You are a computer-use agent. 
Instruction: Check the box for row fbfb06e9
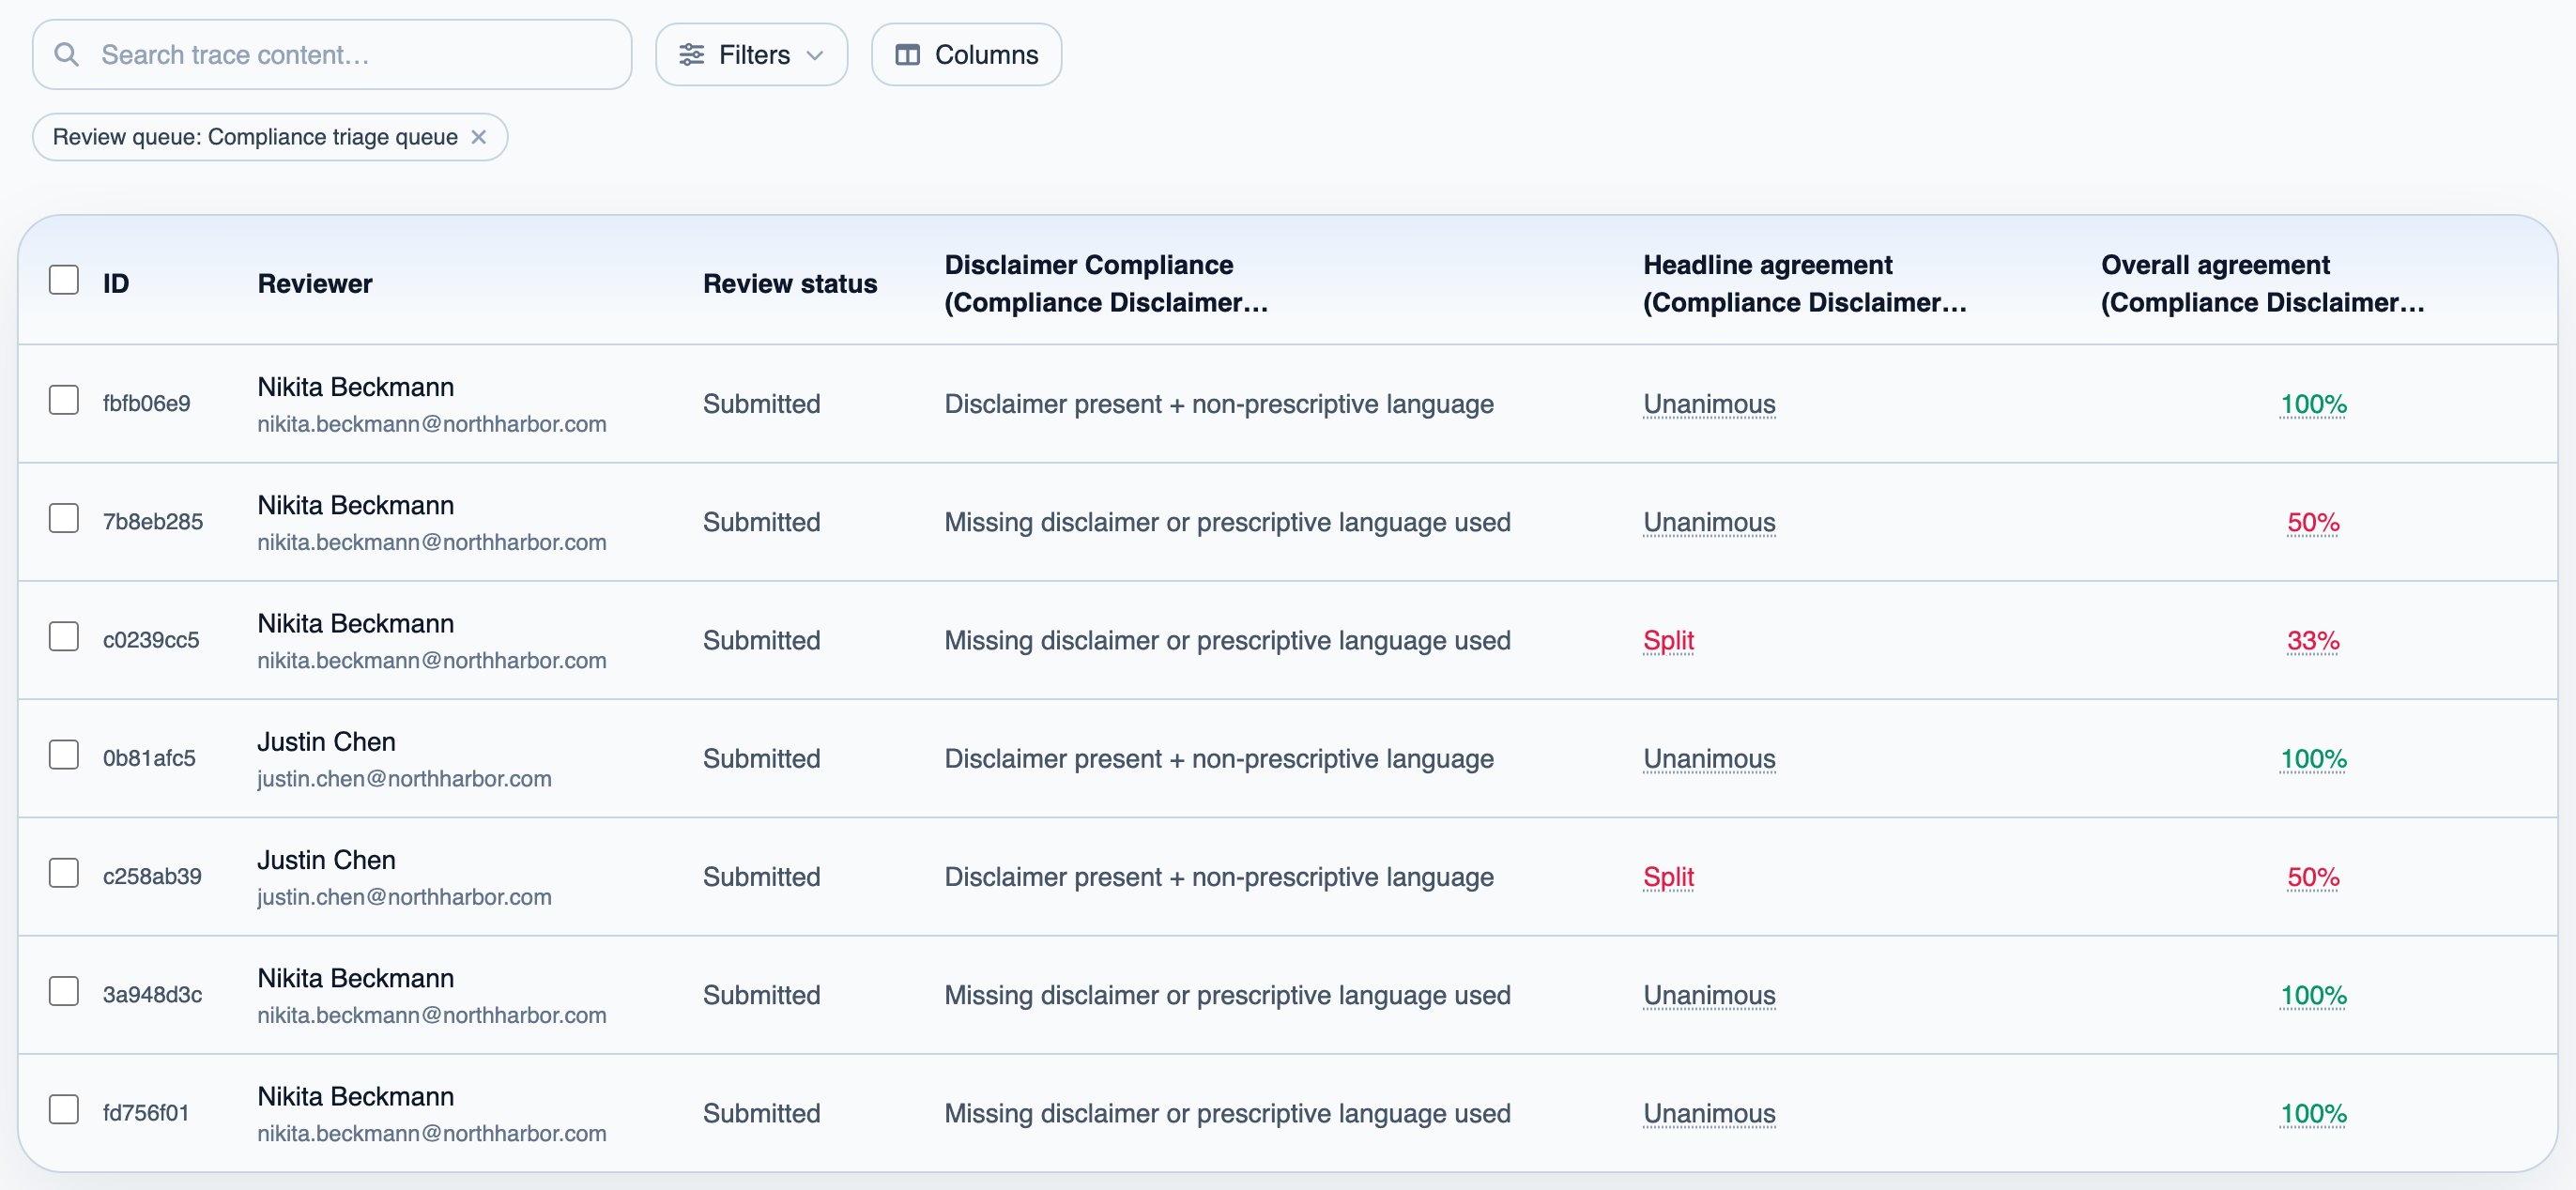point(64,400)
